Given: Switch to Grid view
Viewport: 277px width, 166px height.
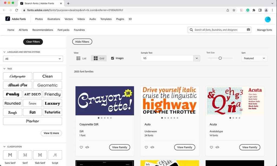Looking at the screenshot, I should pyautogui.click(x=99, y=58).
